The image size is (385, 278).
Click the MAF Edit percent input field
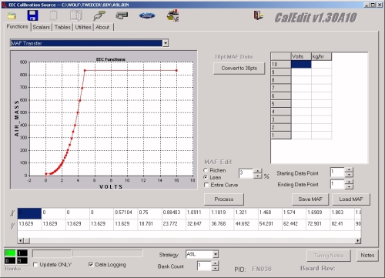point(246,173)
